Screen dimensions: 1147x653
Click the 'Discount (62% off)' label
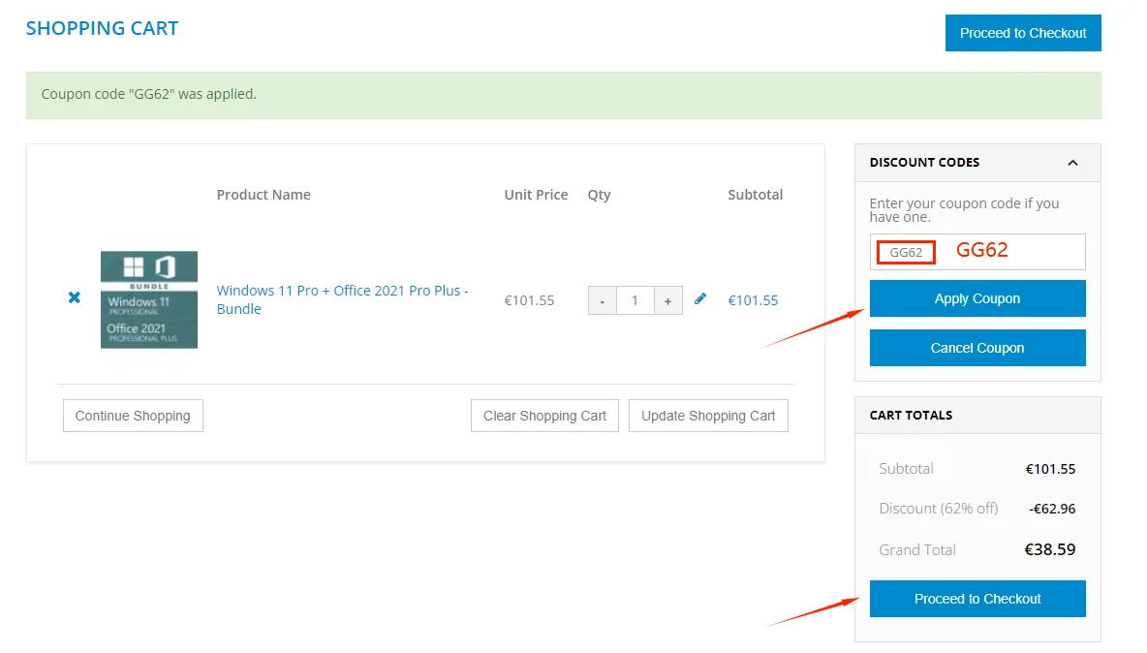coord(939,509)
